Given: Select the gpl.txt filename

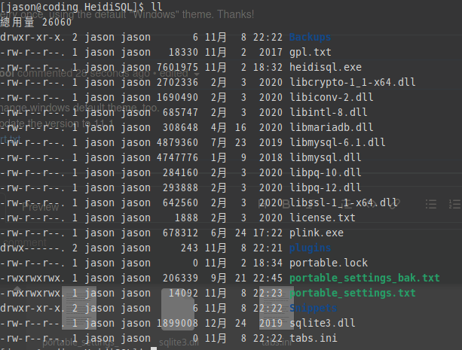Looking at the screenshot, I should 310,52.
